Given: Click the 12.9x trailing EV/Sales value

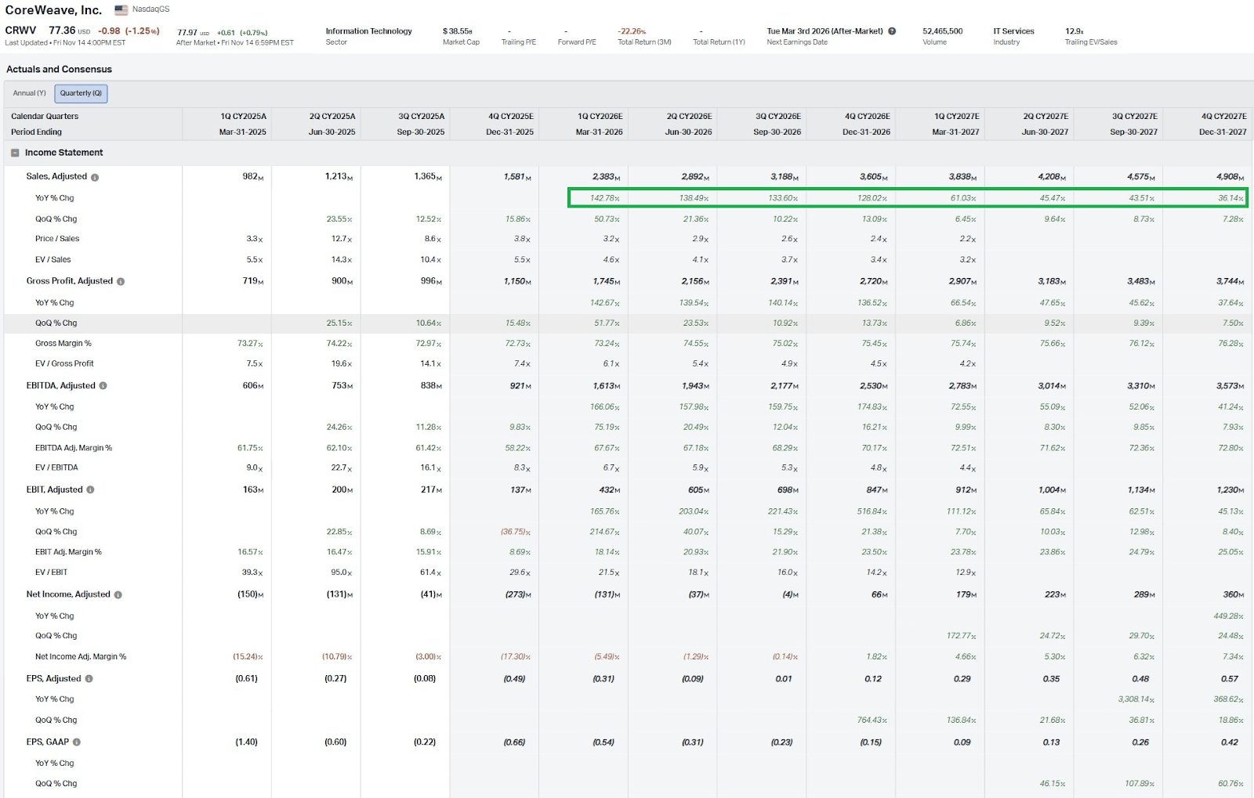Looking at the screenshot, I should click(x=1074, y=31).
